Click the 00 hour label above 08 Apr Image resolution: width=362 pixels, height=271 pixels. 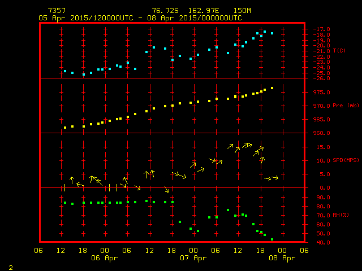point(282,251)
